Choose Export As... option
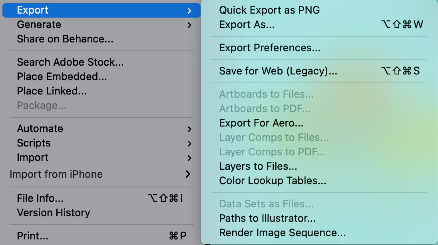The height and width of the screenshot is (245, 438). click(319, 24)
